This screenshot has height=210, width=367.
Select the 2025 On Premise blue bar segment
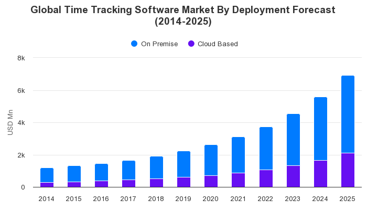tap(348, 114)
